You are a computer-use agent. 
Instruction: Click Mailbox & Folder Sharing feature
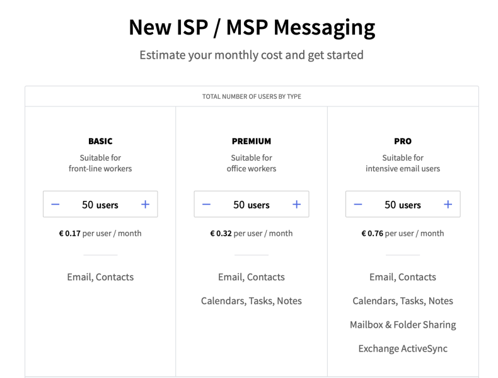point(403,324)
